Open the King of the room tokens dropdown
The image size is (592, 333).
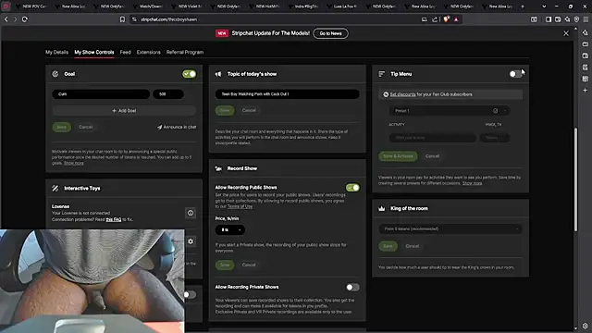[x=450, y=228]
